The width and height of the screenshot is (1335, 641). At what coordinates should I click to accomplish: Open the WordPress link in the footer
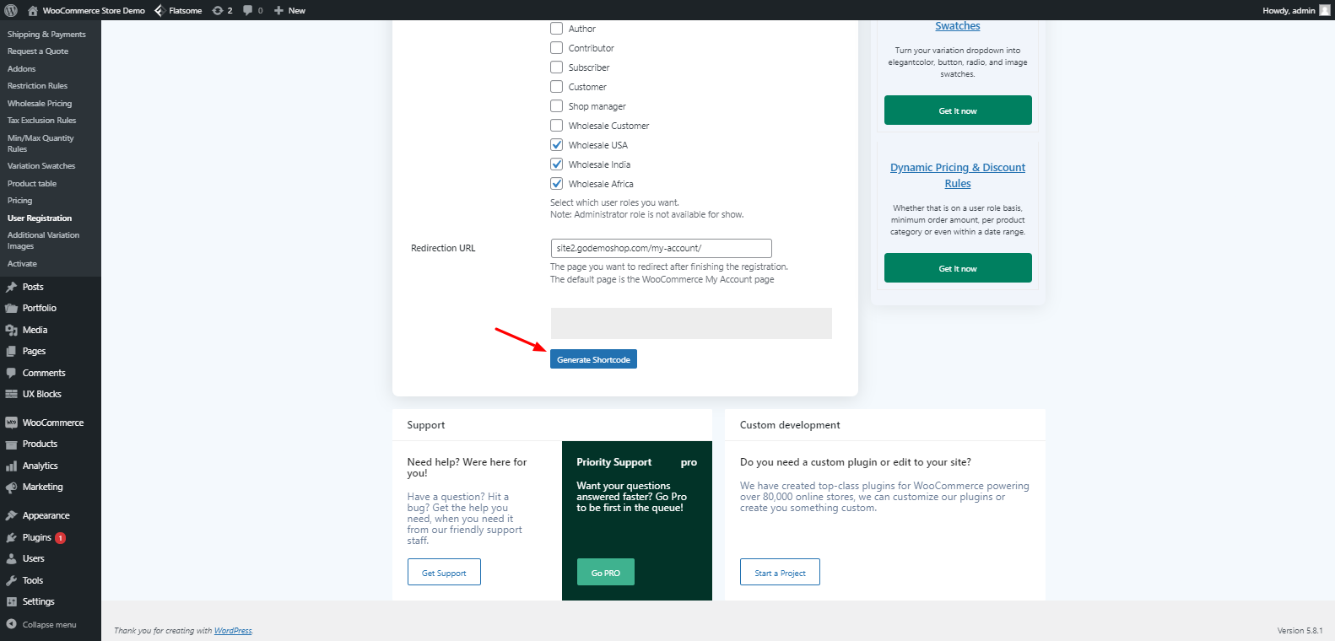pyautogui.click(x=233, y=631)
